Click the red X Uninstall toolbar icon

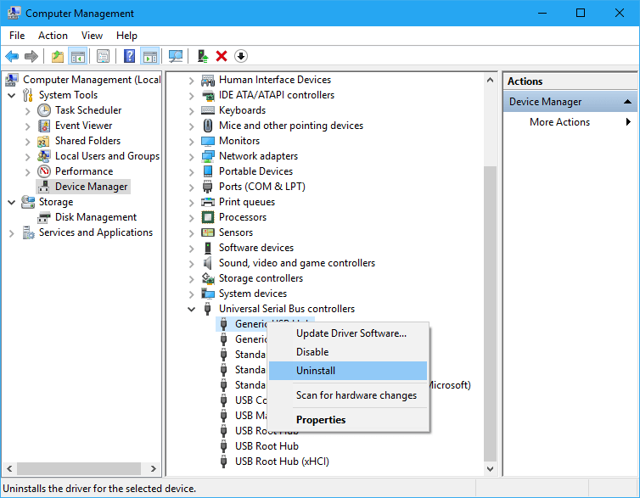pos(222,56)
